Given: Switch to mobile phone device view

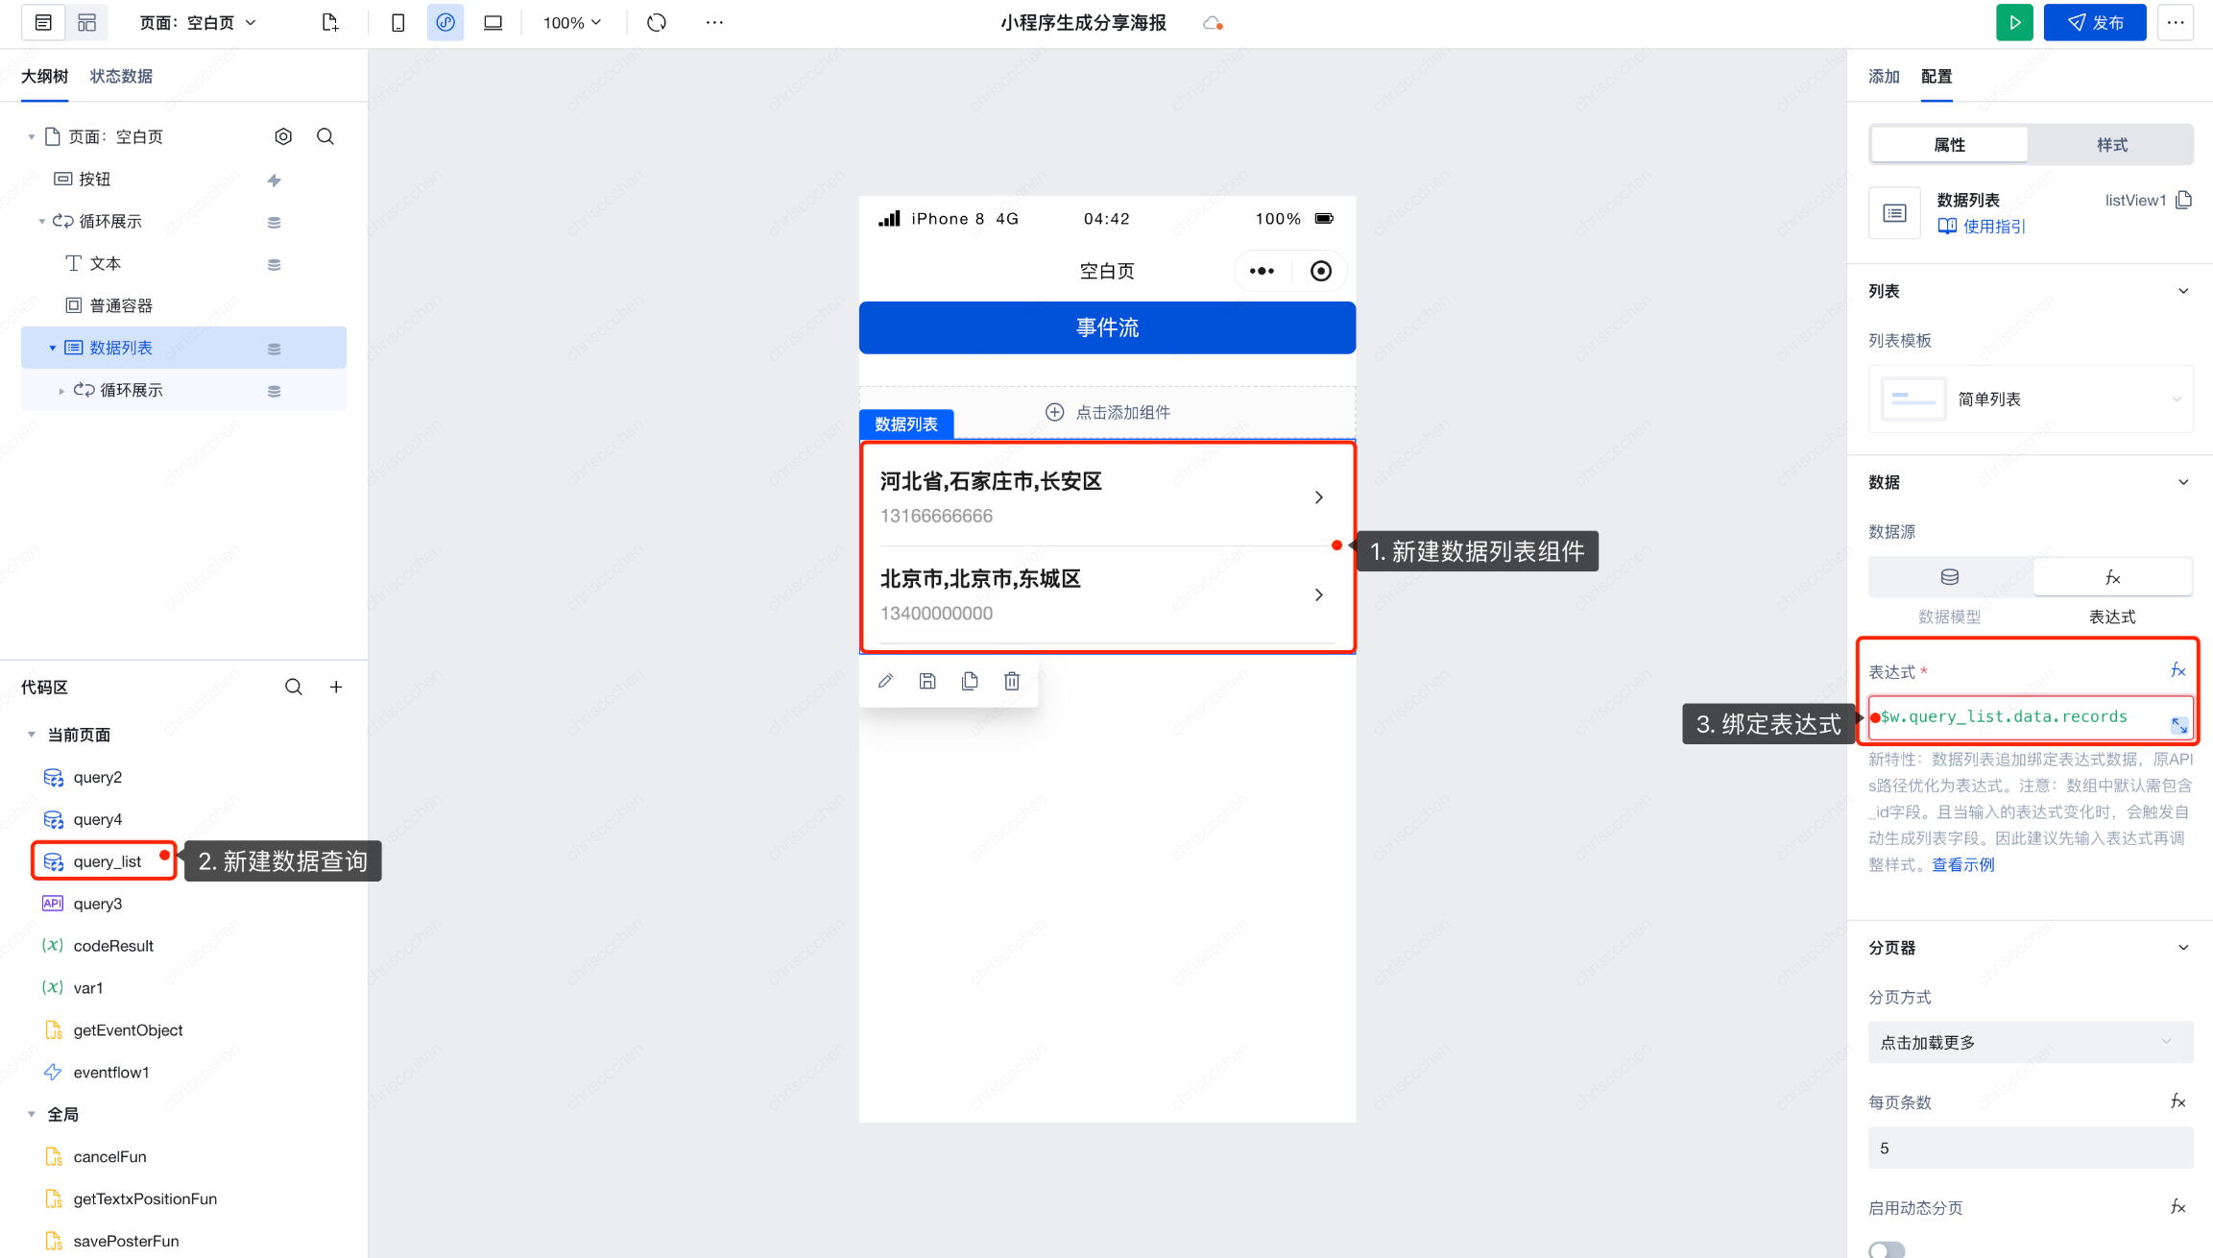Looking at the screenshot, I should click(397, 22).
